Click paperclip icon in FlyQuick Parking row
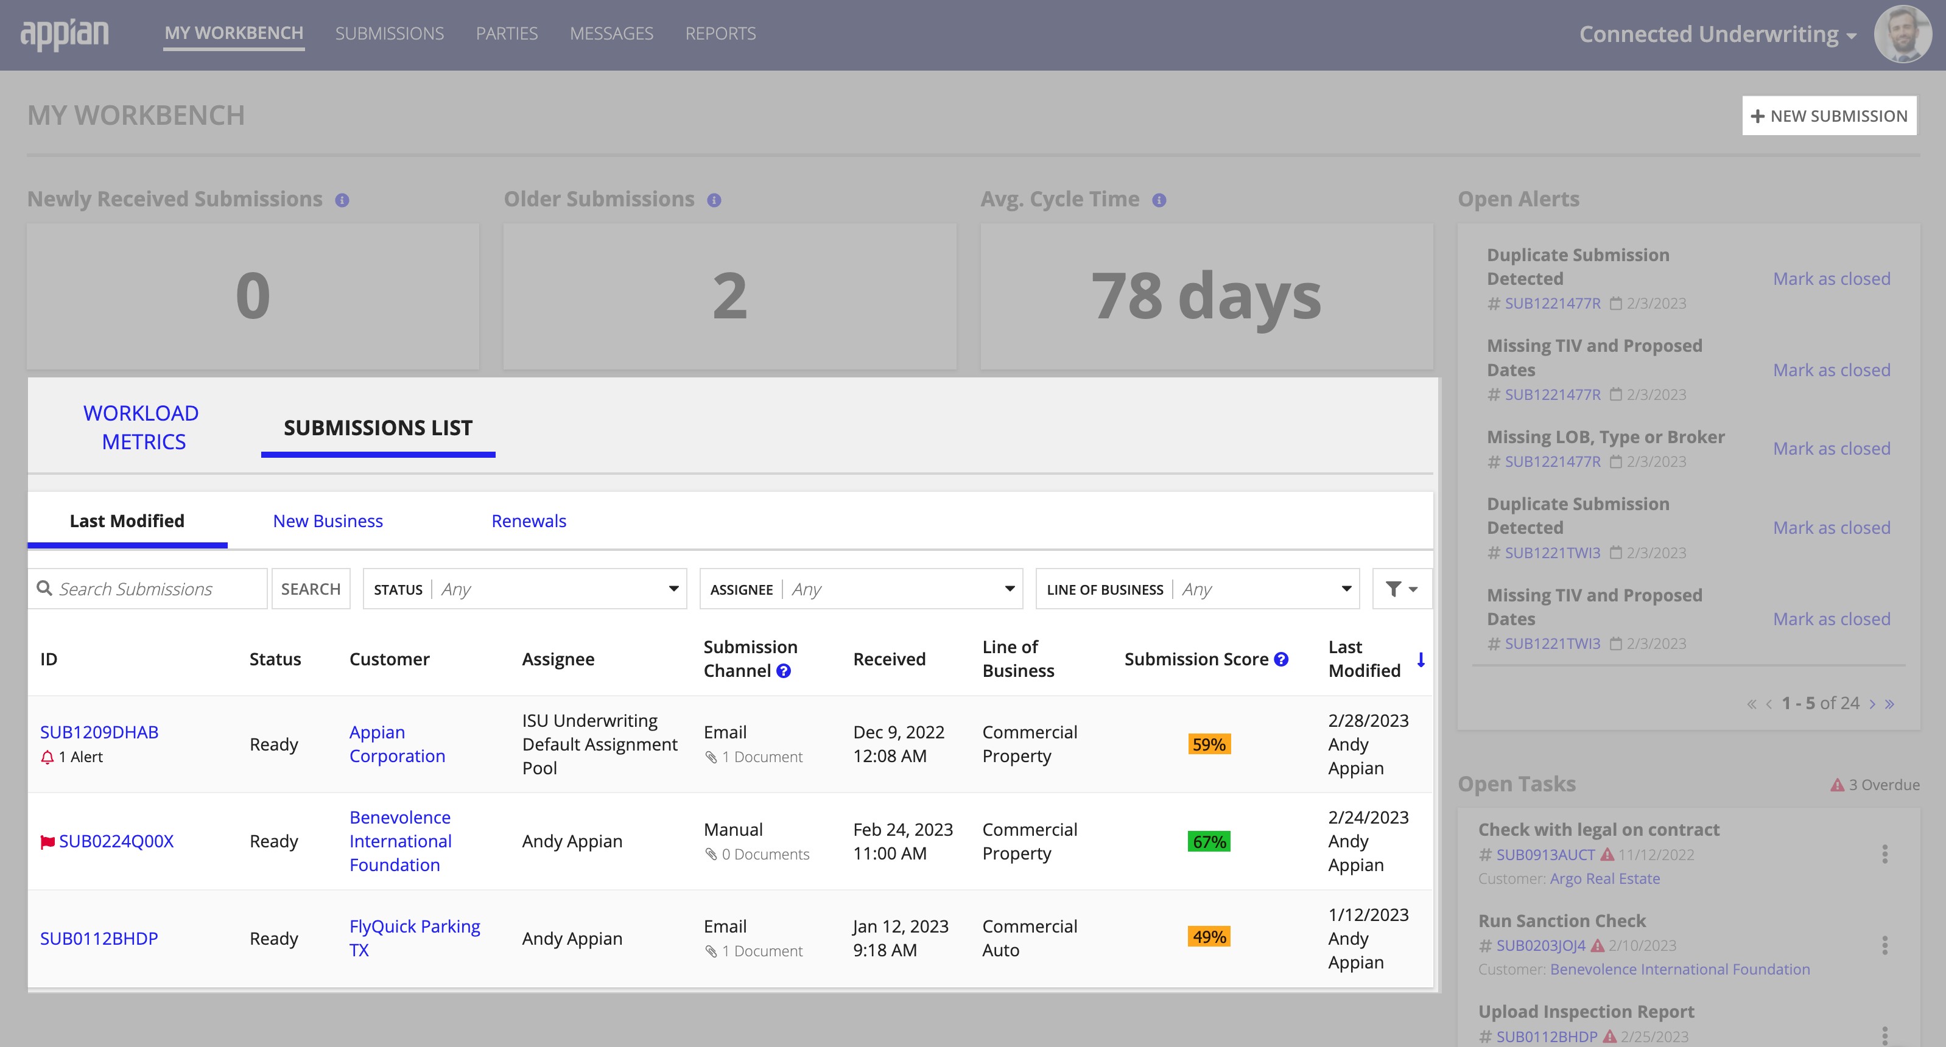 point(711,951)
